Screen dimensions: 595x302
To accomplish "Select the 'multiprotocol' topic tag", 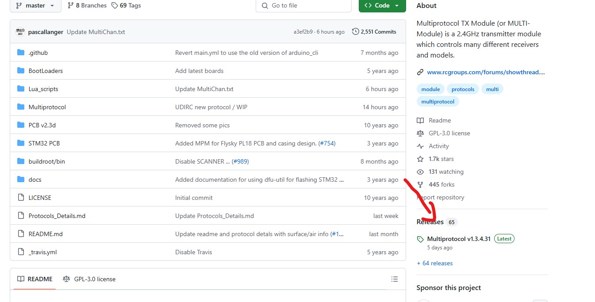I will [438, 101].
